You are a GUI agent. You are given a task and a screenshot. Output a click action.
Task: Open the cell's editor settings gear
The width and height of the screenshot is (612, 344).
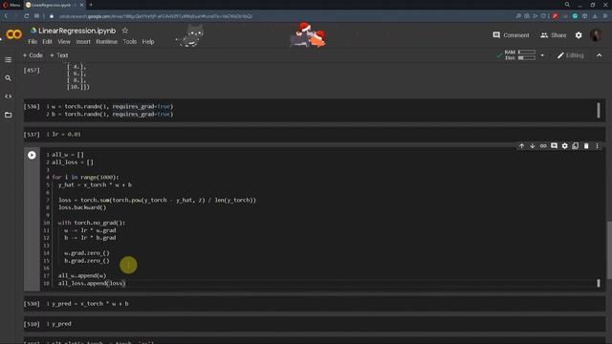[565, 146]
